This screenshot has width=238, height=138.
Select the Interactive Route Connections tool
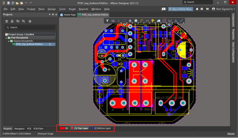[x=142, y=21]
